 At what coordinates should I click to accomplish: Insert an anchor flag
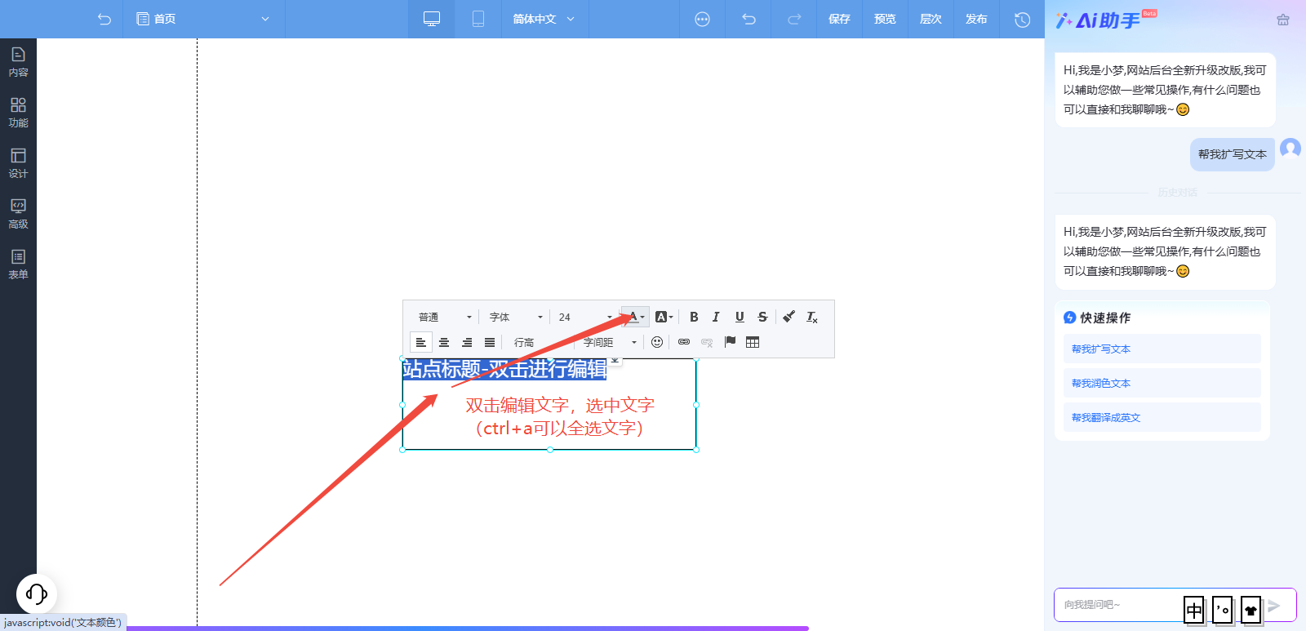click(x=730, y=342)
